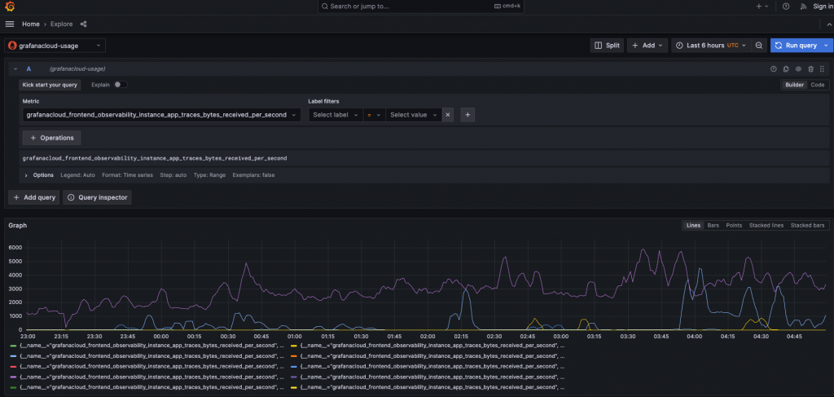
Task: Open the Add dropdown in toolbar
Action: [647, 45]
